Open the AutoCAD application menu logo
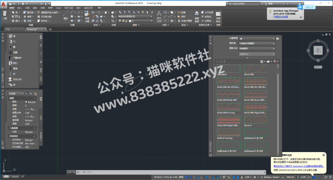The image size is (333, 180). point(4,5)
